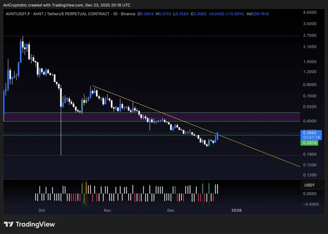Click the 1D interval label
Screen dimensions: 328x234
pyautogui.click(x=115, y=14)
